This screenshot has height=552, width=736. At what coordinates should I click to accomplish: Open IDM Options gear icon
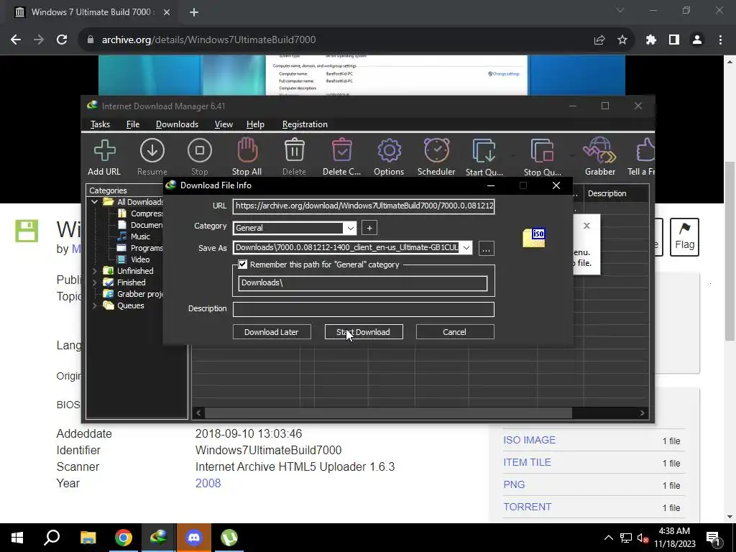389,151
